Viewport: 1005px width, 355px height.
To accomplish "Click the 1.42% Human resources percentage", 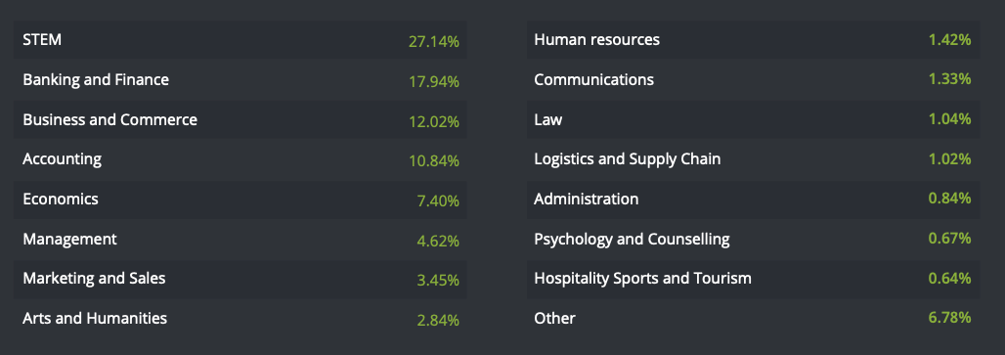I will click(950, 40).
